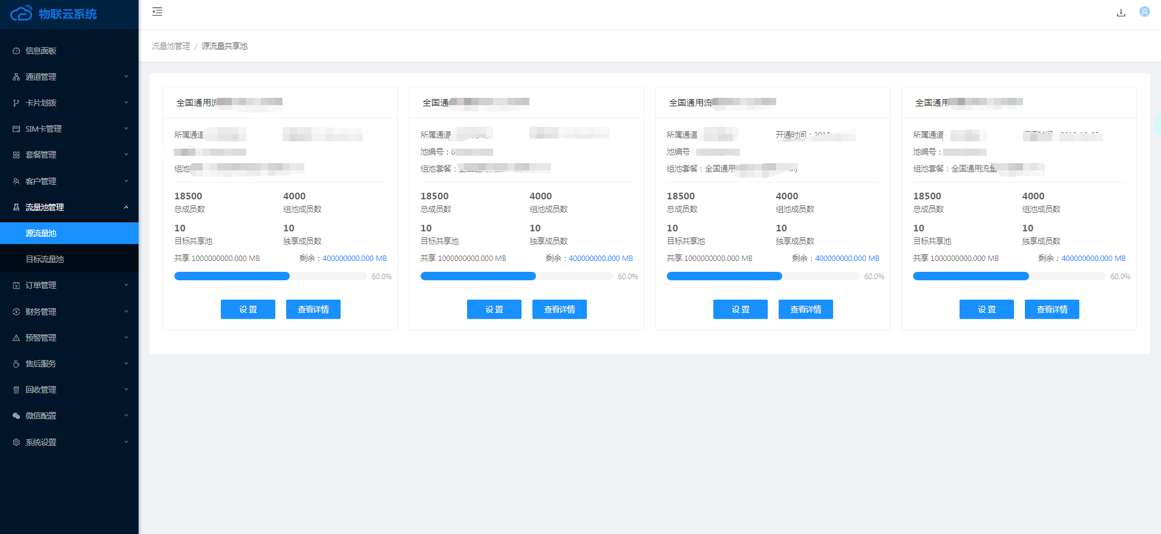Select the 目标流量池 submenu item
This screenshot has width=1161, height=534.
coord(69,259)
